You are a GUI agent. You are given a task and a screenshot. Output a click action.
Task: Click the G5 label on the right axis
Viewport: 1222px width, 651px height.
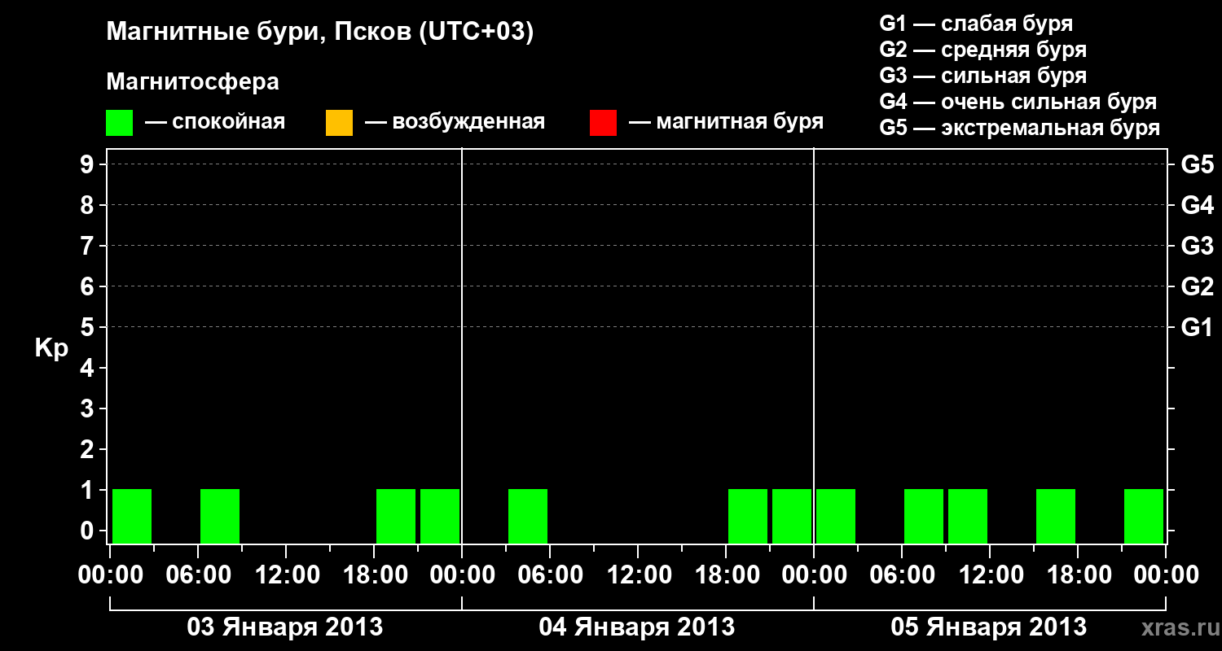[x=1197, y=164]
